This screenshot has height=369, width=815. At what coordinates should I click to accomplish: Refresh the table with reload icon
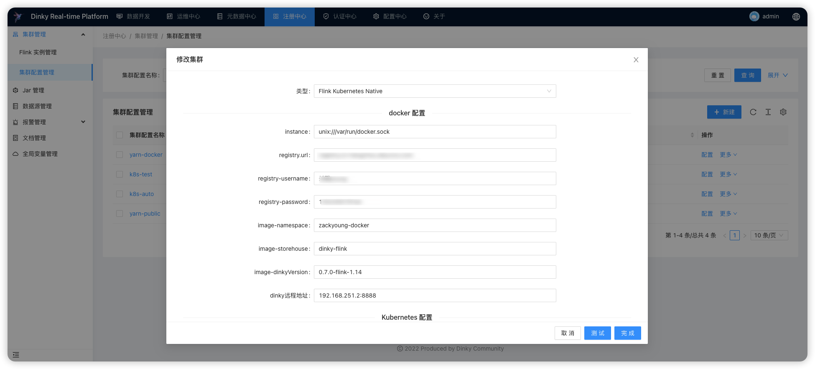pos(753,112)
